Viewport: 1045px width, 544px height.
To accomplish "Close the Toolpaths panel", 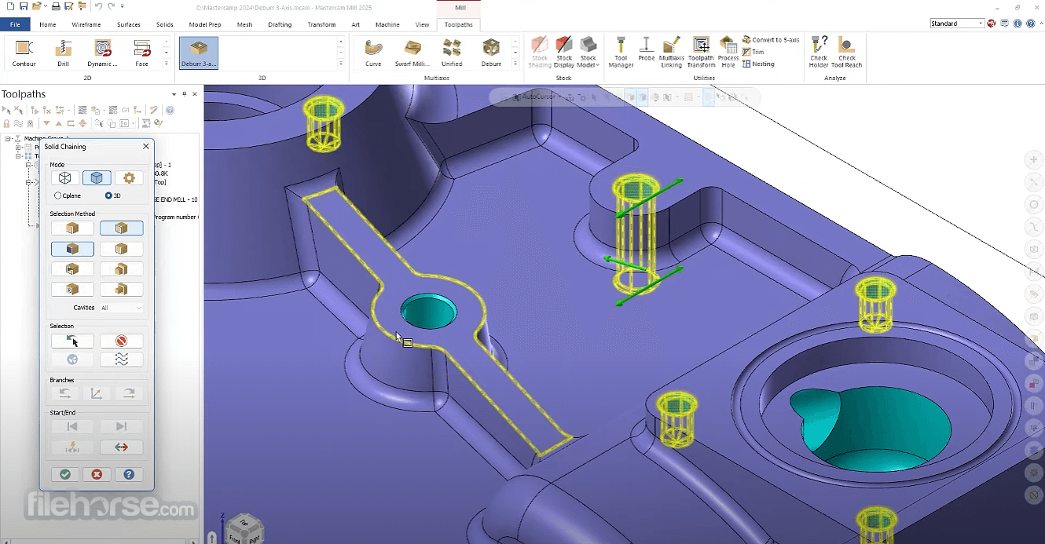I will coord(195,94).
